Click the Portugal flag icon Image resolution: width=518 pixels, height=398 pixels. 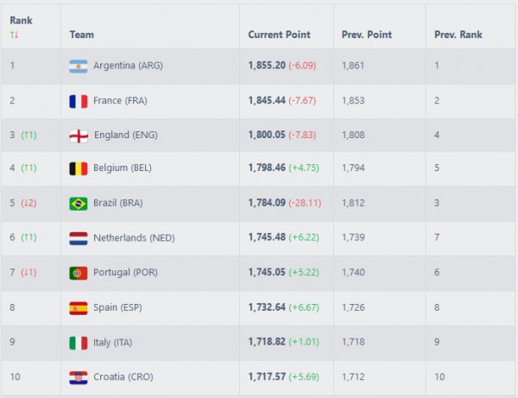79,273
